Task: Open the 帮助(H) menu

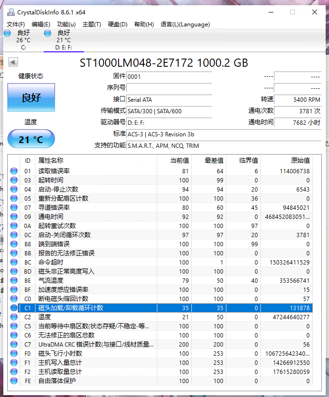Action: [144, 24]
